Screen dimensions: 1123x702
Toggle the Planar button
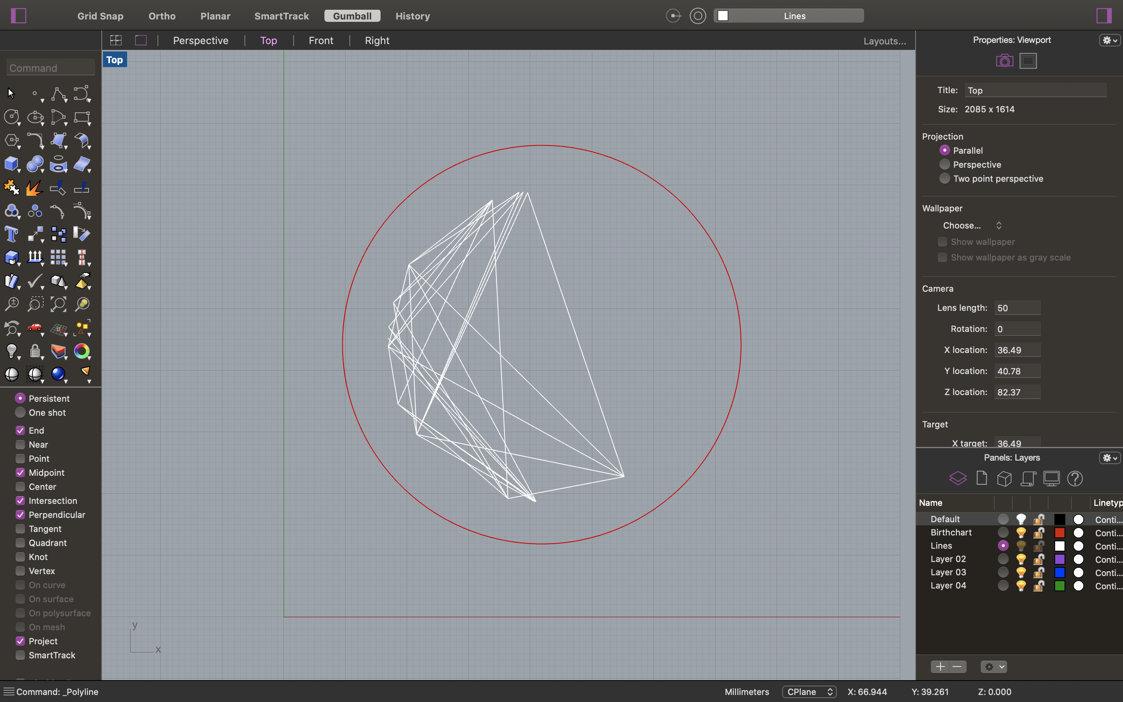point(215,16)
